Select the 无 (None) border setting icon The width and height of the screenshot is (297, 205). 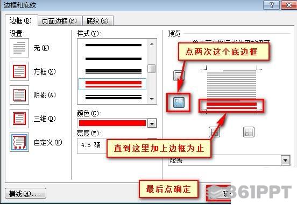[x=19, y=48]
